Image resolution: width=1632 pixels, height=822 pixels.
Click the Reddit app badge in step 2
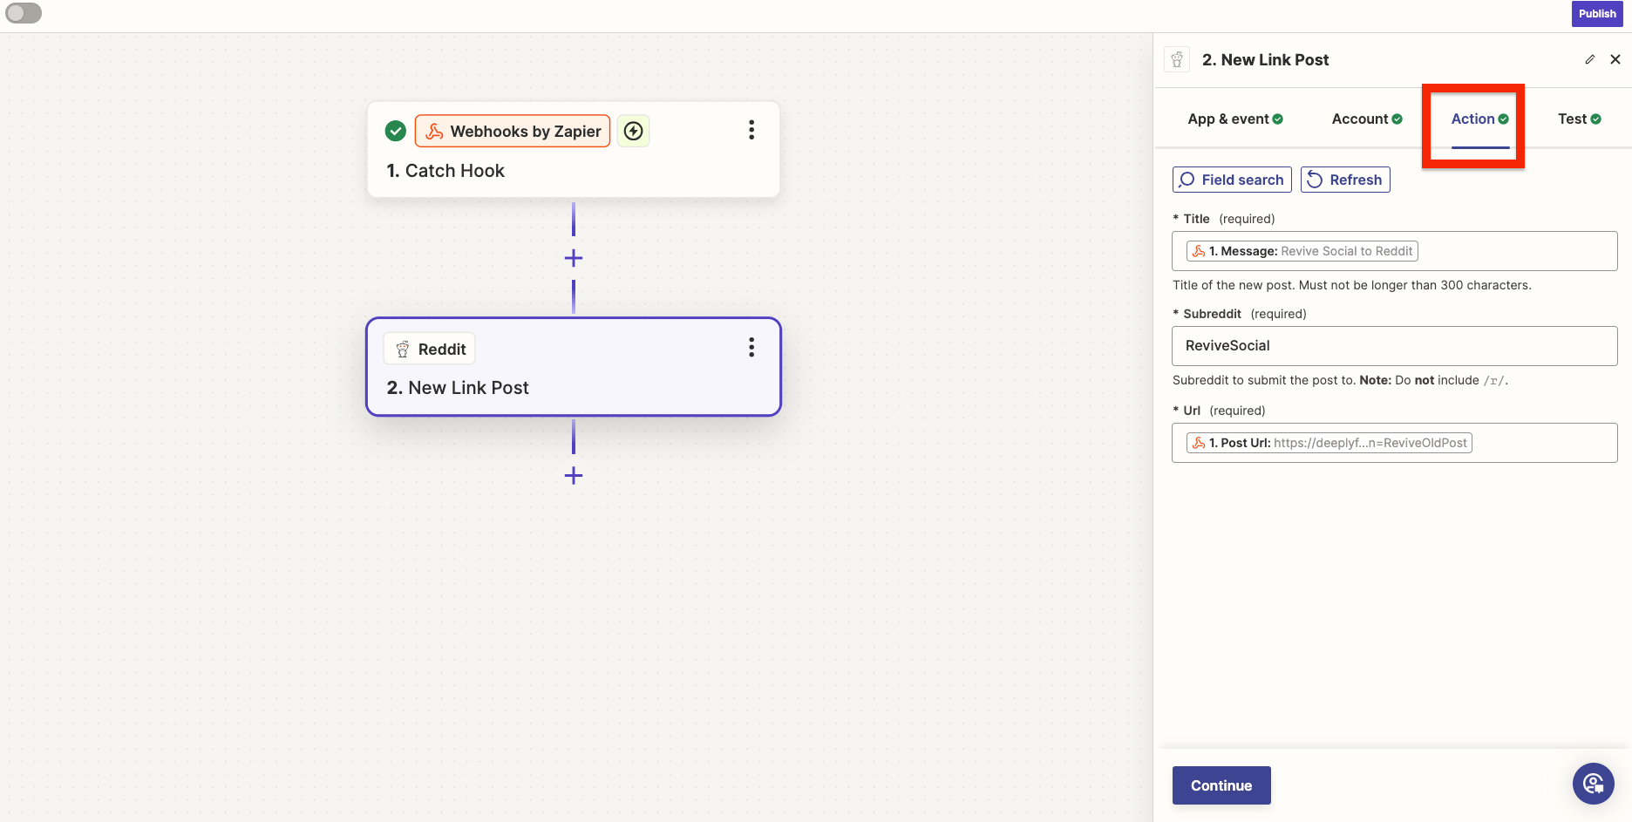[430, 350]
